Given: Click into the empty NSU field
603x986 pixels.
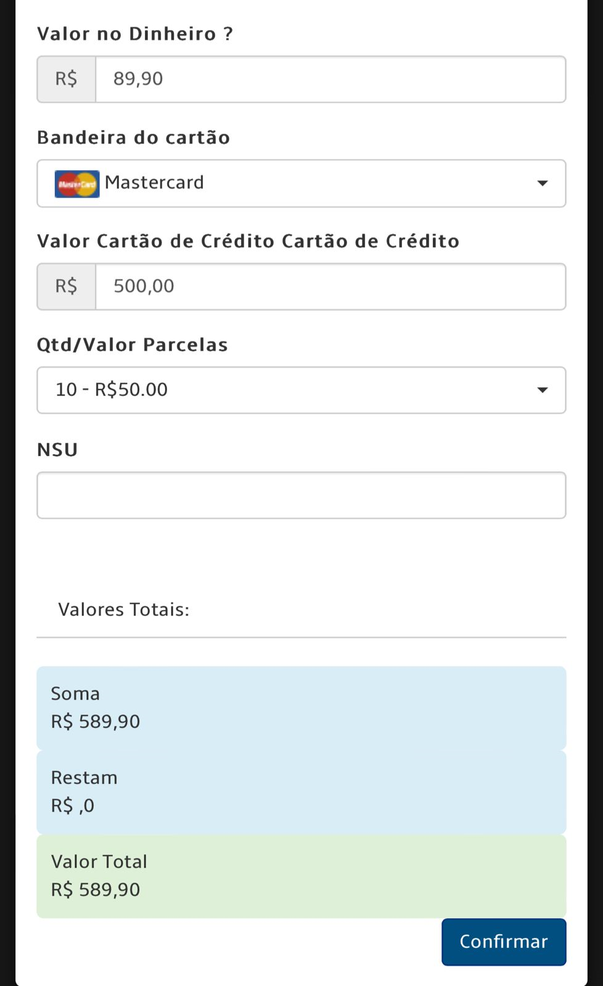Looking at the screenshot, I should (301, 495).
